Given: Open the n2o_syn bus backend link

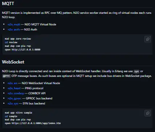Looking at the screenshot, I should click(x=13, y=103).
